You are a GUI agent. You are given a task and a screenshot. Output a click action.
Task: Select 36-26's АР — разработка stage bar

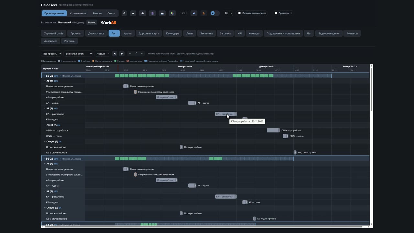coord(166,180)
